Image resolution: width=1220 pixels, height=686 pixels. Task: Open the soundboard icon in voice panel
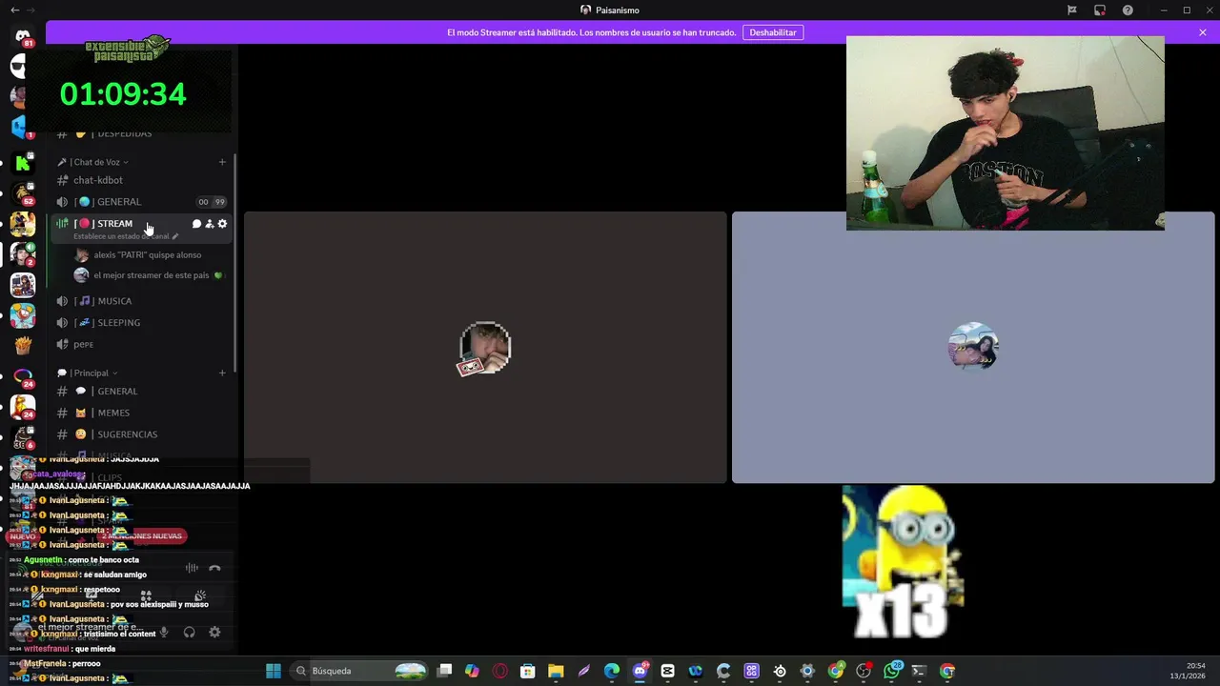200,596
